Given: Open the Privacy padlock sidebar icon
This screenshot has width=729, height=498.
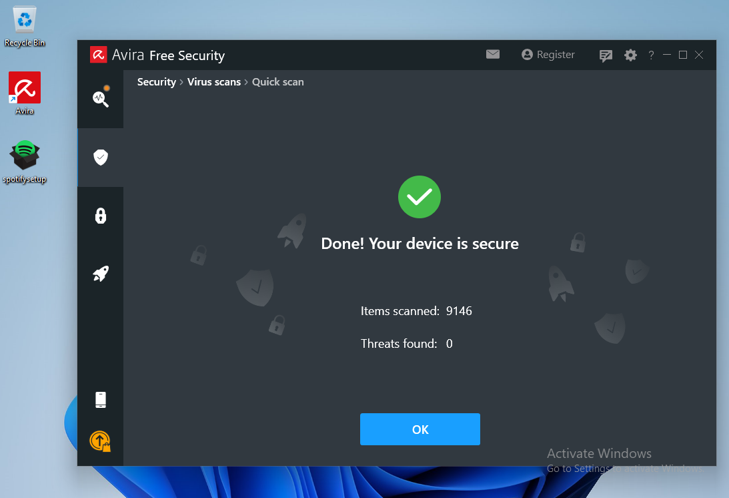Looking at the screenshot, I should tap(101, 216).
